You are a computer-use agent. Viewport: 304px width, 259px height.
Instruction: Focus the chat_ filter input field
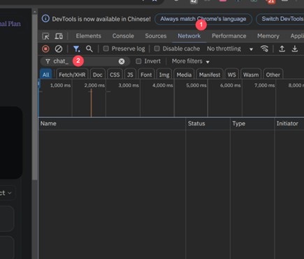(85, 61)
